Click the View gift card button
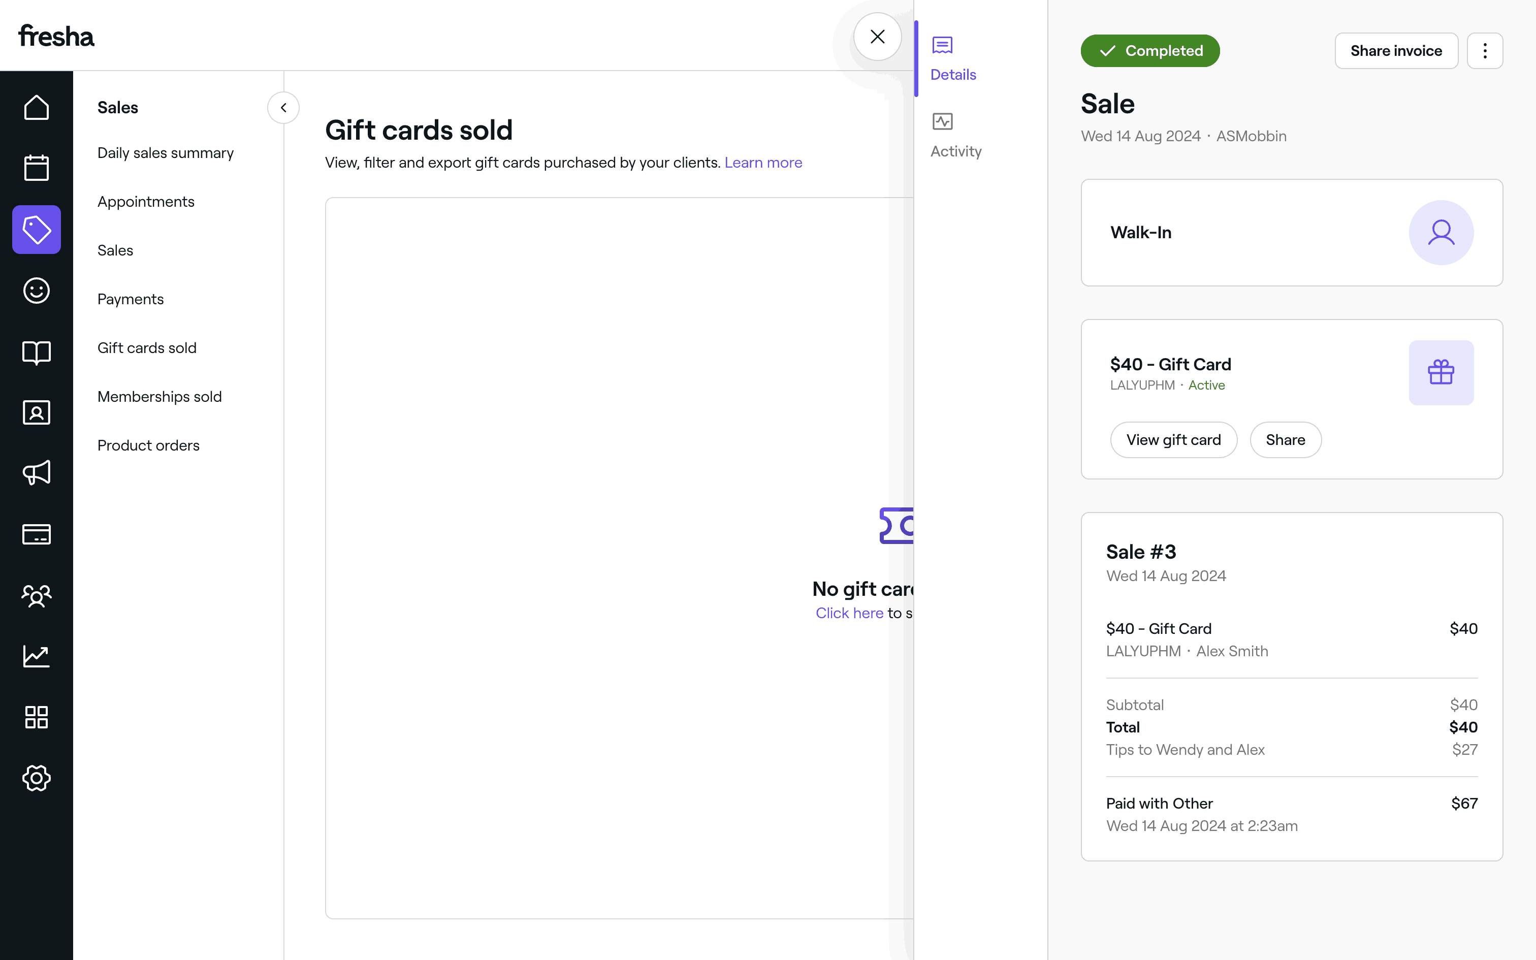Screen dimensions: 1536x960 (x=1173, y=440)
